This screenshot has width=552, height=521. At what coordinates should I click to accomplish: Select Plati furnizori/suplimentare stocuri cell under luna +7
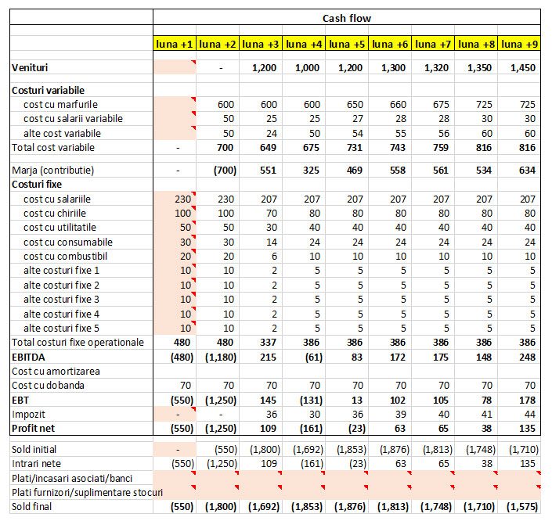(433, 492)
